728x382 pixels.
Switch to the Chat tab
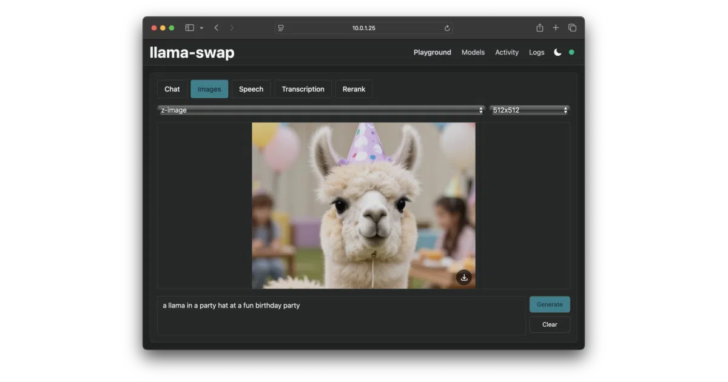172,89
